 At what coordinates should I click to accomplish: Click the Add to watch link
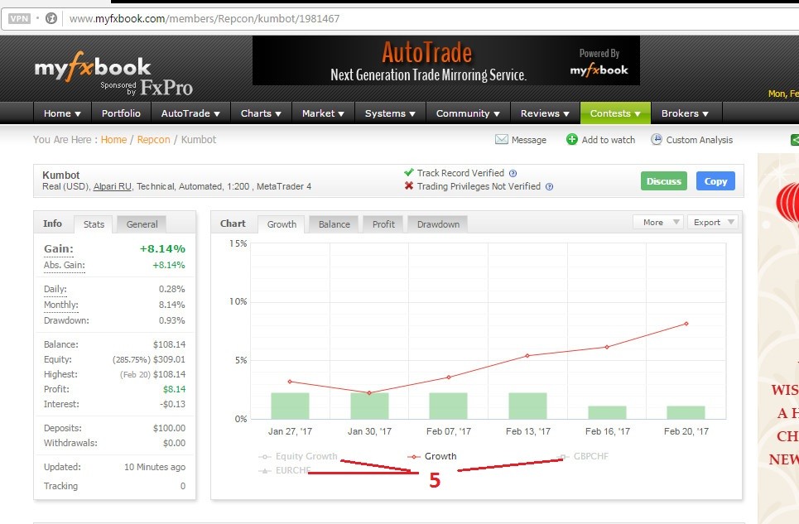coord(608,140)
